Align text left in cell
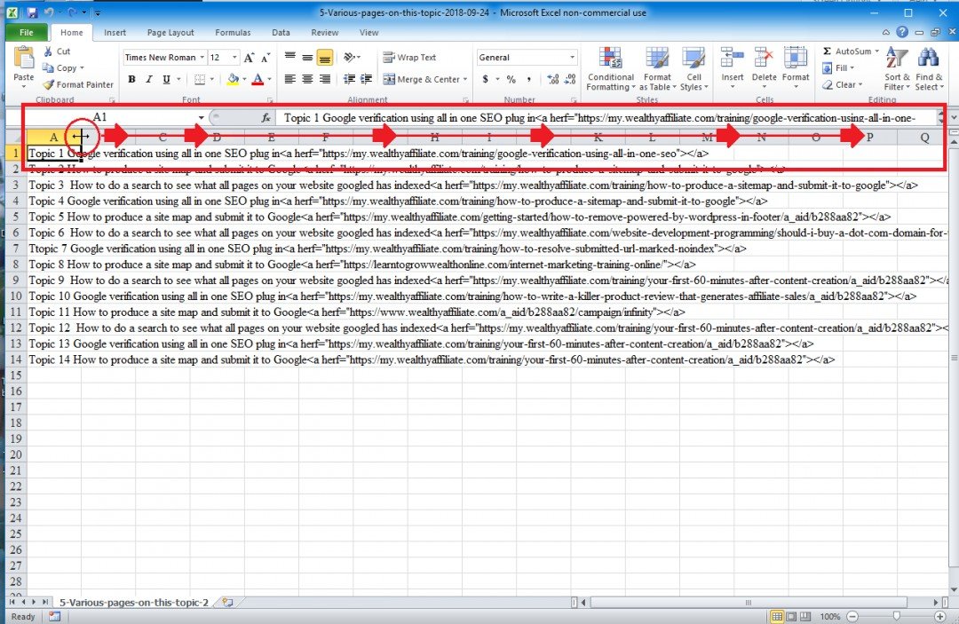 point(289,79)
